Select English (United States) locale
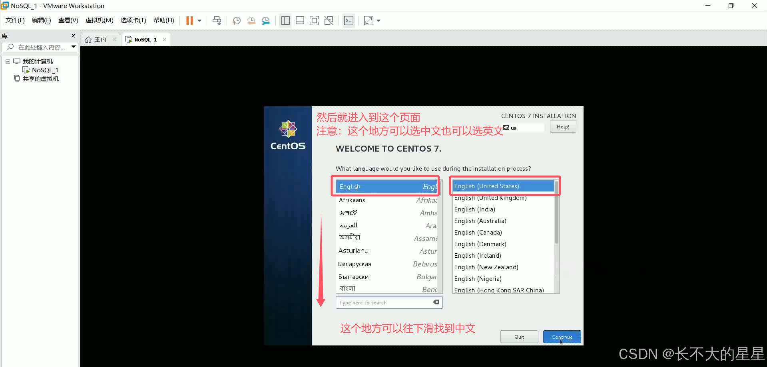The height and width of the screenshot is (367, 767). click(x=503, y=186)
